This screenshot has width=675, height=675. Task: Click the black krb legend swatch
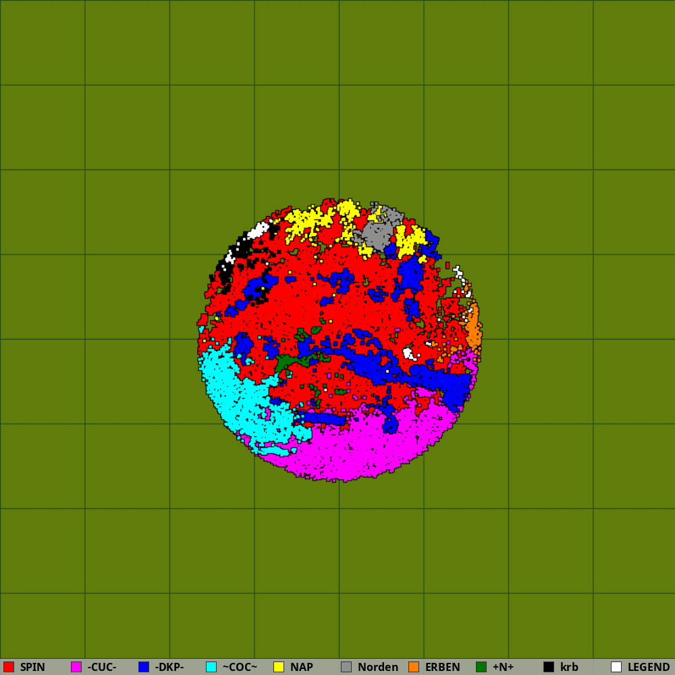click(549, 667)
